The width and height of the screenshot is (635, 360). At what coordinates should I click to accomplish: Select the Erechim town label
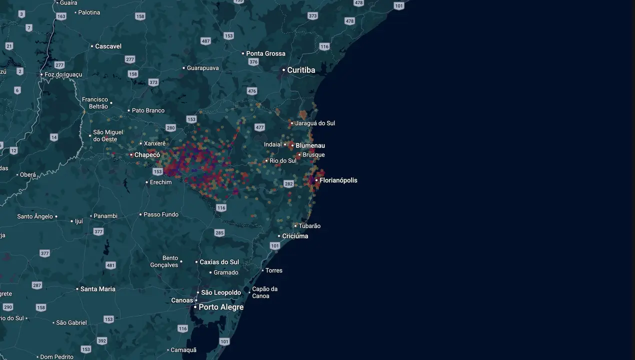[x=161, y=182]
